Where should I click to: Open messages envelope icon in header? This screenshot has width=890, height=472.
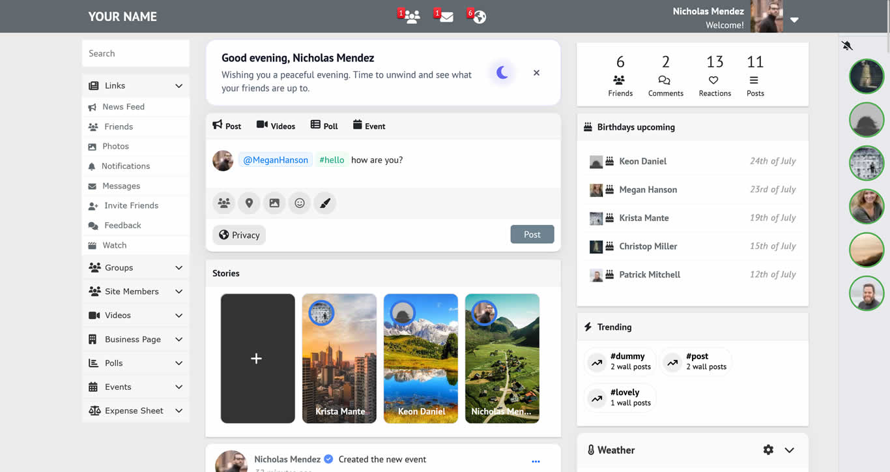pyautogui.click(x=446, y=17)
